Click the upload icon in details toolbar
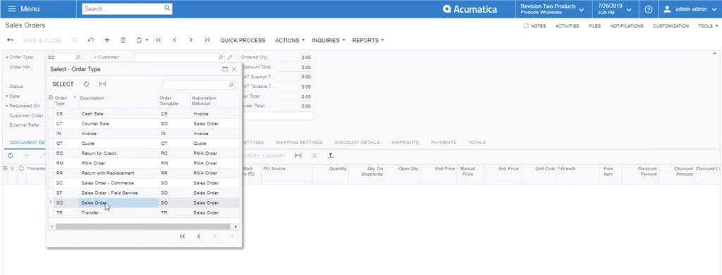722x275 pixels. (330, 155)
